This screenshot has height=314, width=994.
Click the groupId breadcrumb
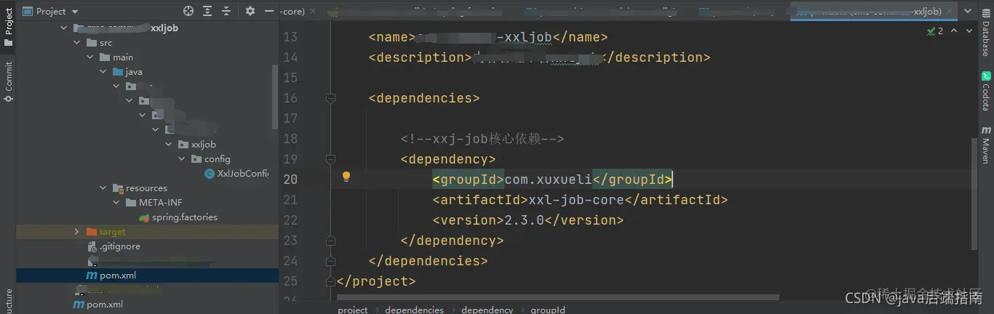click(548, 310)
